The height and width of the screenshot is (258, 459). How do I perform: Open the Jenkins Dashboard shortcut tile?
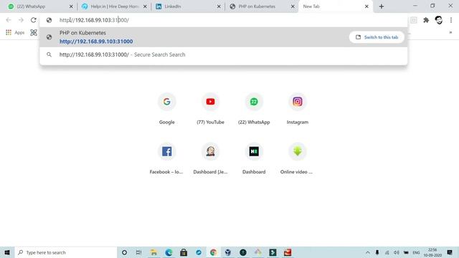click(210, 158)
